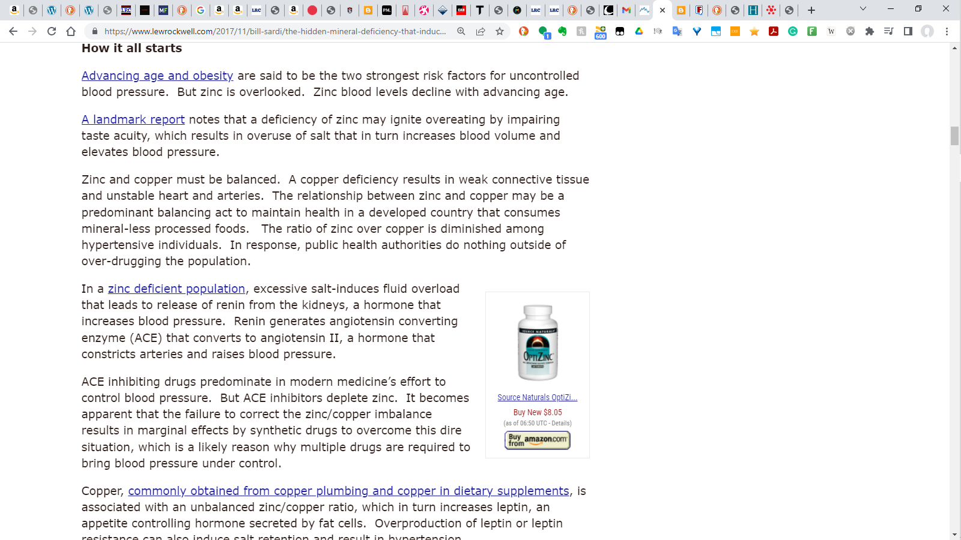Screen dimensions: 961x540
Task: Click the scrollbar up arrow
Action: click(x=955, y=48)
